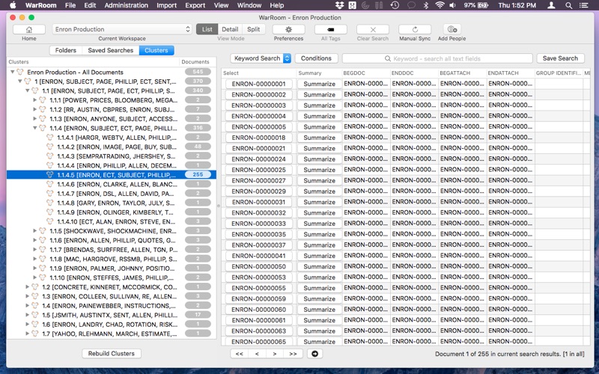
Task: Run Manual Sync refresh button
Action: click(x=415, y=29)
